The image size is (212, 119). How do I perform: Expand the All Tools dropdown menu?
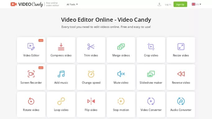[x=72, y=4]
